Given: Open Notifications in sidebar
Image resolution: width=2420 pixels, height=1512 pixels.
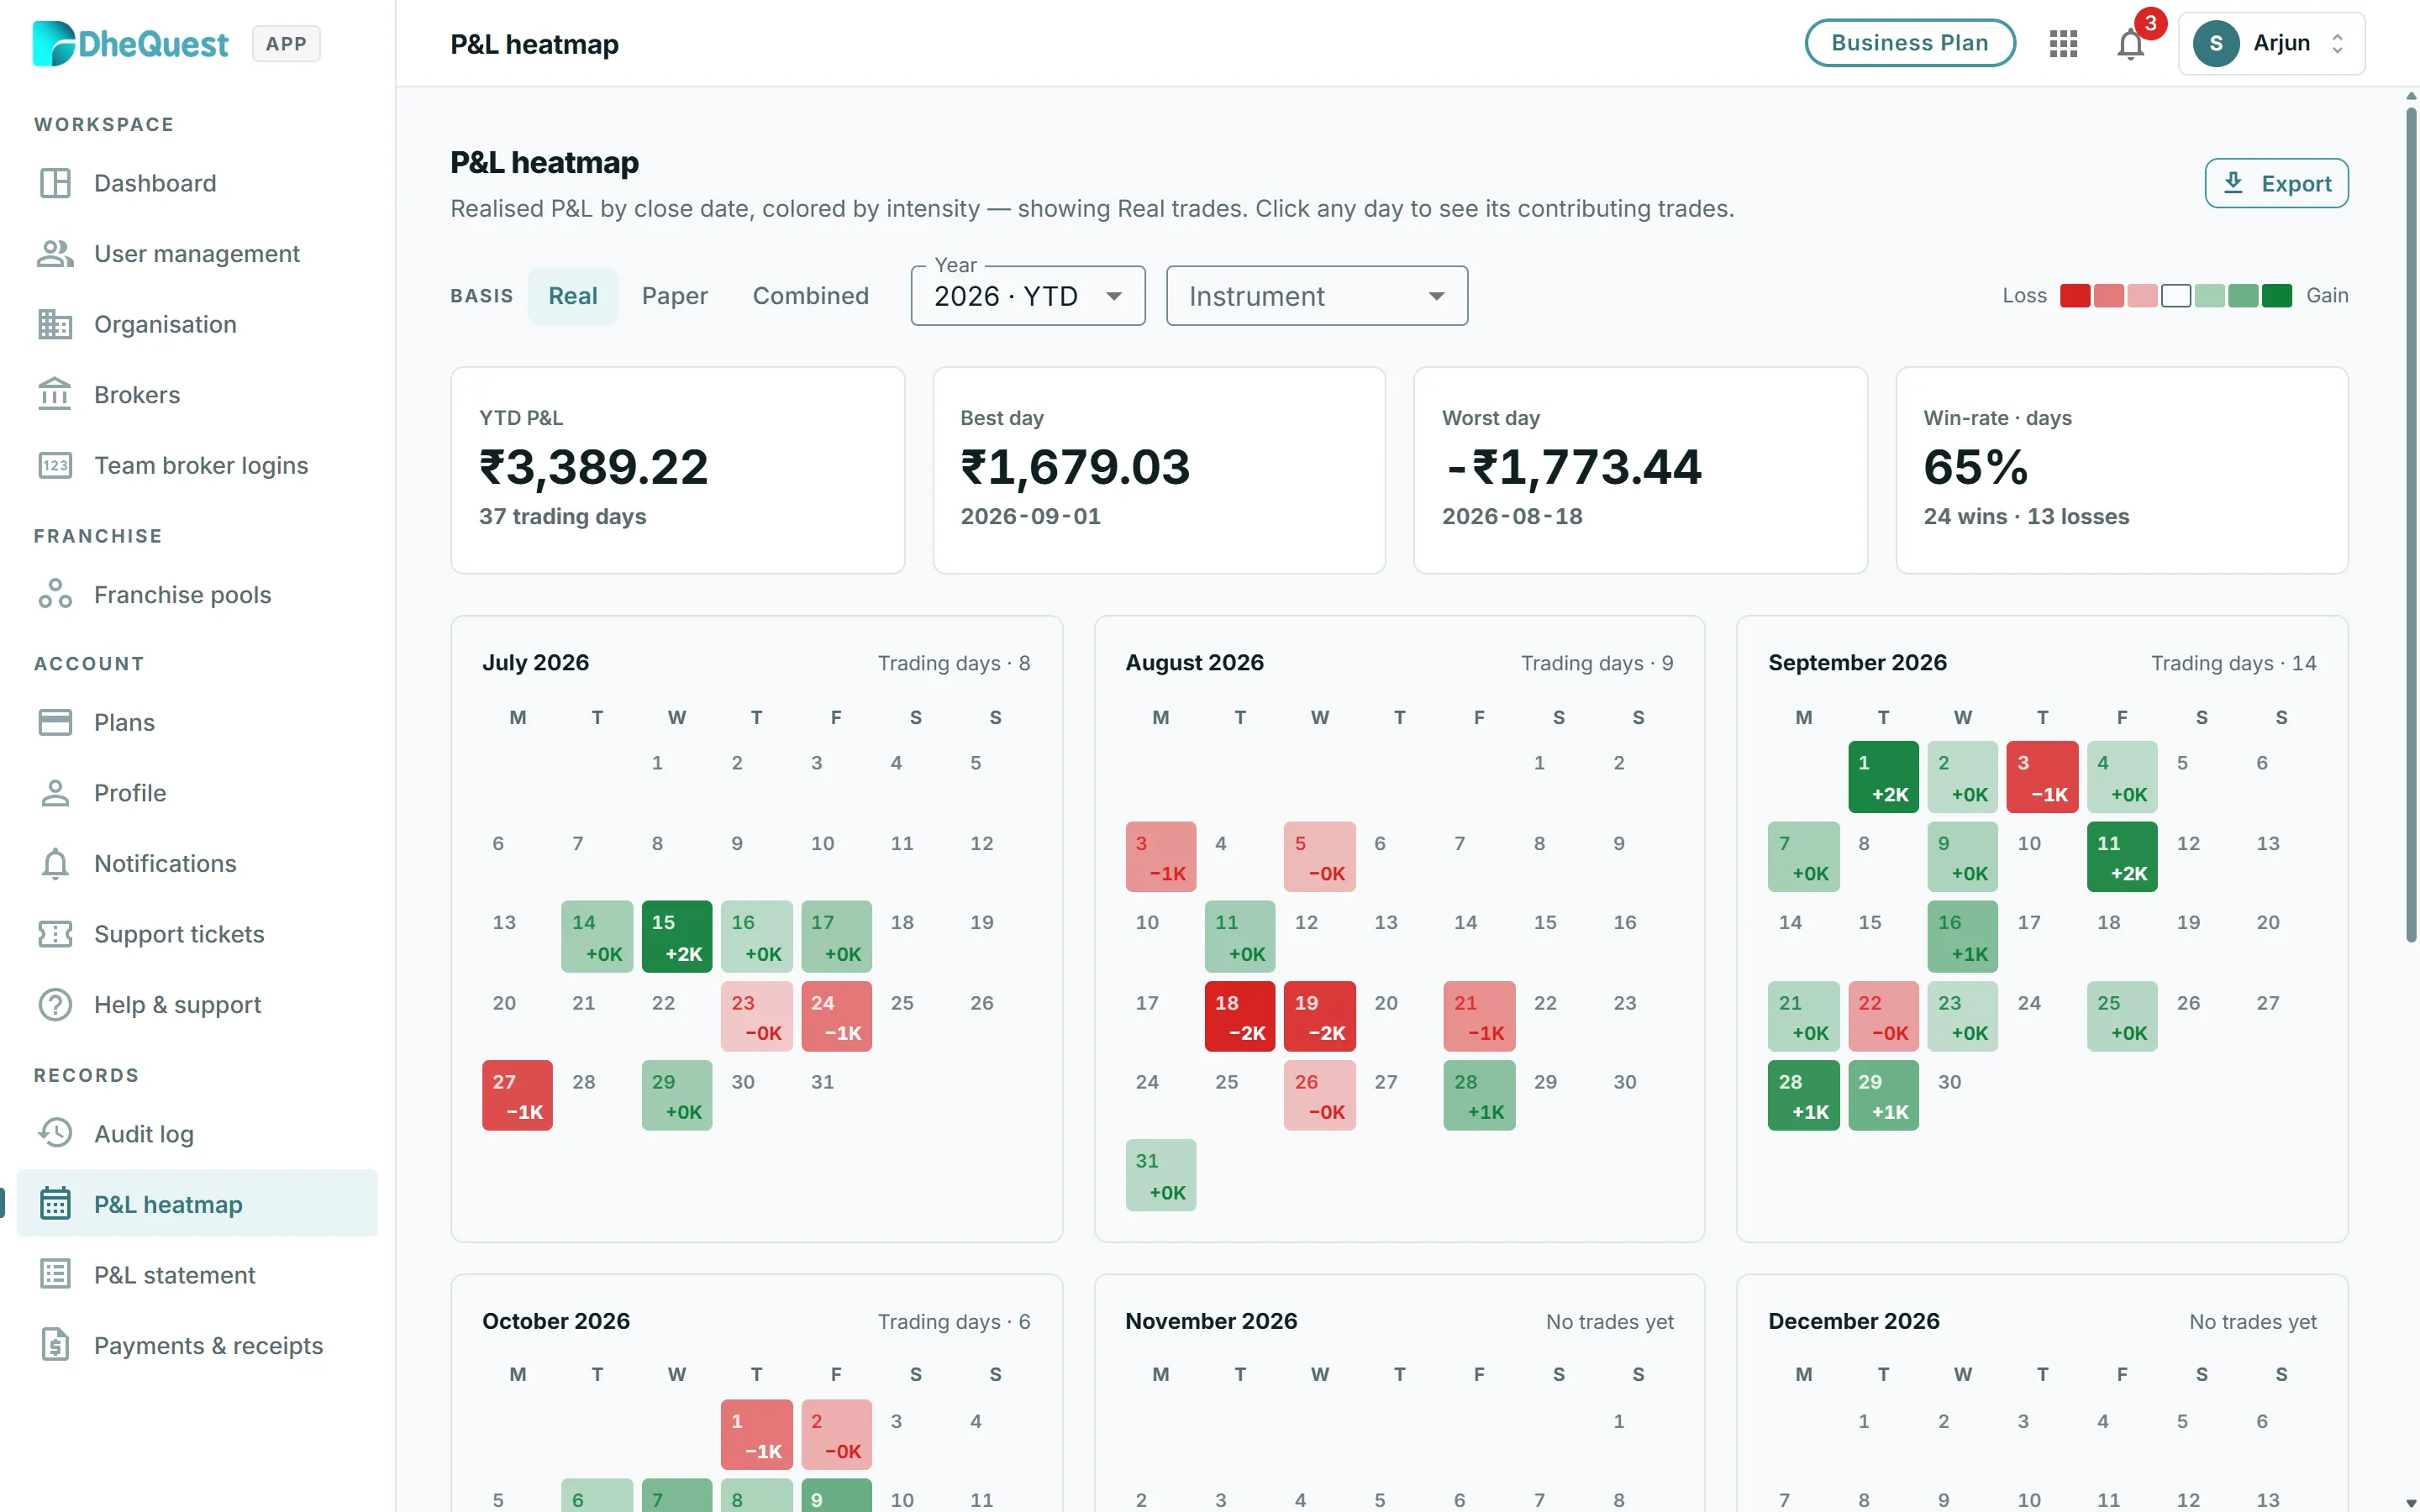Looking at the screenshot, I should [197, 863].
